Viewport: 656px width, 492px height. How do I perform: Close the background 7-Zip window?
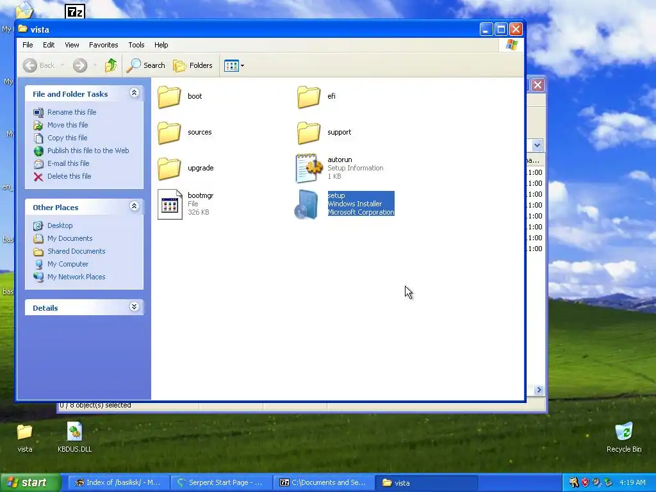coord(537,85)
